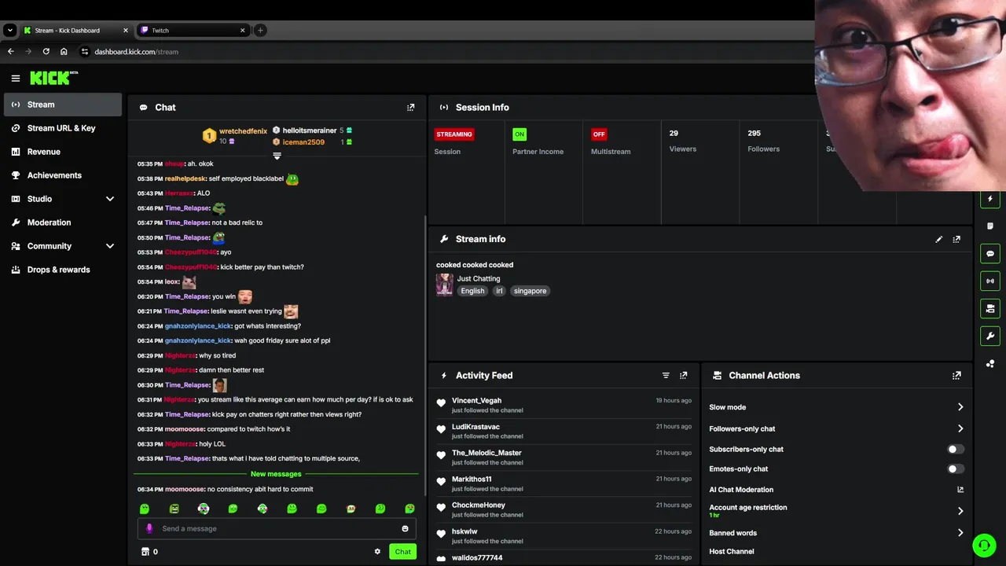Open Banned words options arrow

click(960, 533)
